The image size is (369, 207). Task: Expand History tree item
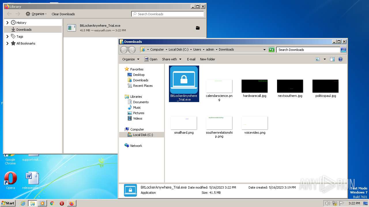click(7, 22)
